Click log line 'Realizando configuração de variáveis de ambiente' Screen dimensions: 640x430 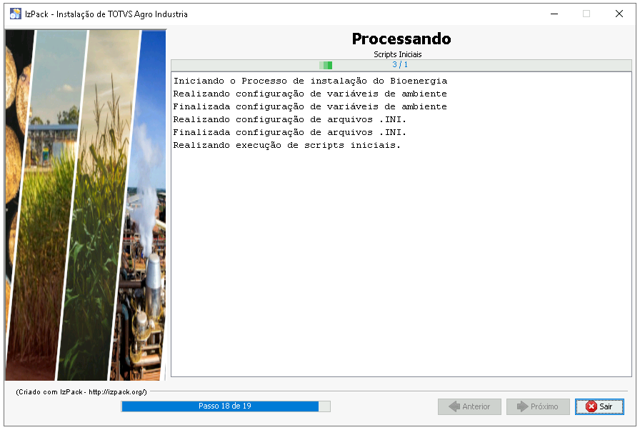pos(310,94)
